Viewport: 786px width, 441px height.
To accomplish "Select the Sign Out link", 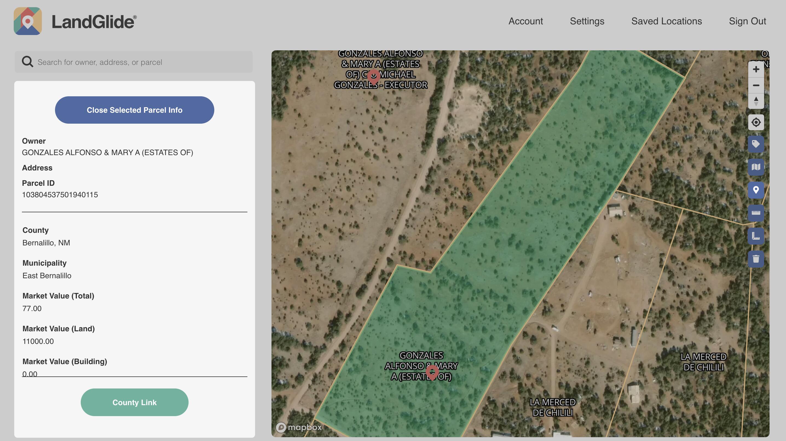I will point(748,21).
